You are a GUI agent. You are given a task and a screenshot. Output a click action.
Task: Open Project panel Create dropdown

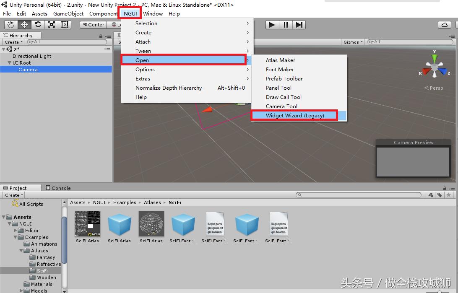coord(14,195)
